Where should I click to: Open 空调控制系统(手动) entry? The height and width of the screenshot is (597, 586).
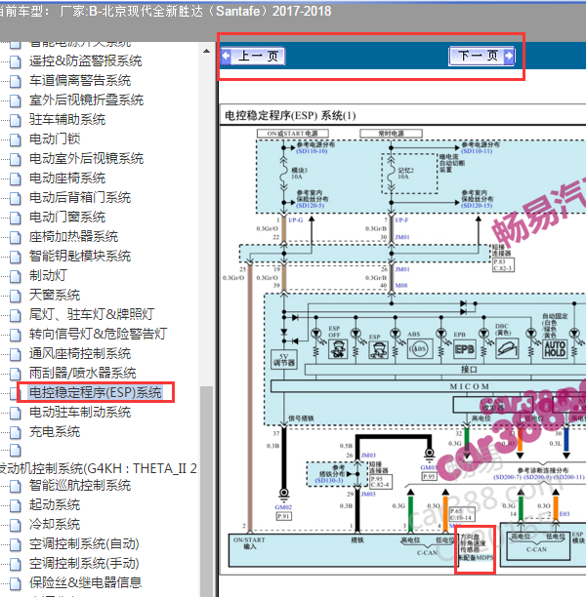pyautogui.click(x=84, y=563)
